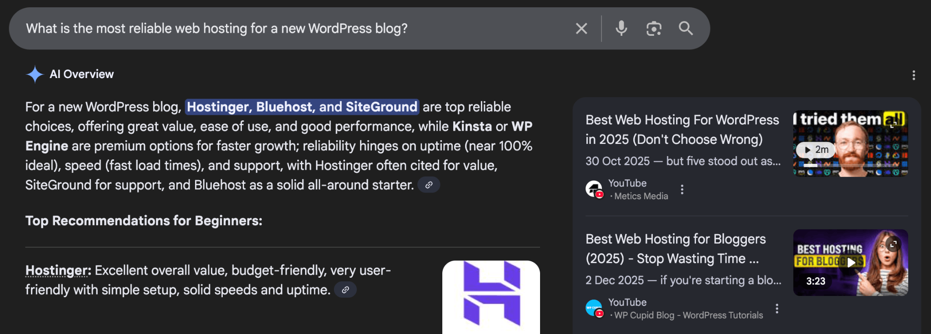Play the 'I tried them all' video thumbnail
This screenshot has width=931, height=334.
click(x=851, y=143)
